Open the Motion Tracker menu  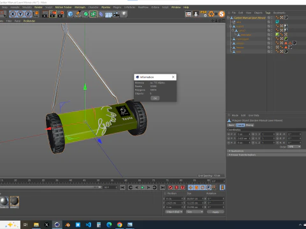[64, 7]
